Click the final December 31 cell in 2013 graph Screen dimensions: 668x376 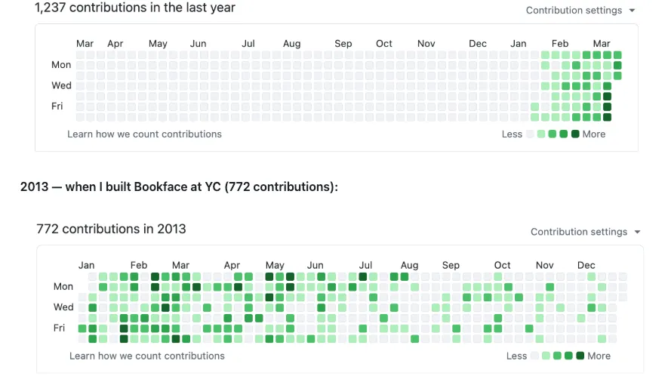622,297
